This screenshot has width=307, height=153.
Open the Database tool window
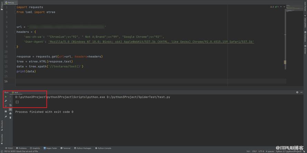point(305,36)
